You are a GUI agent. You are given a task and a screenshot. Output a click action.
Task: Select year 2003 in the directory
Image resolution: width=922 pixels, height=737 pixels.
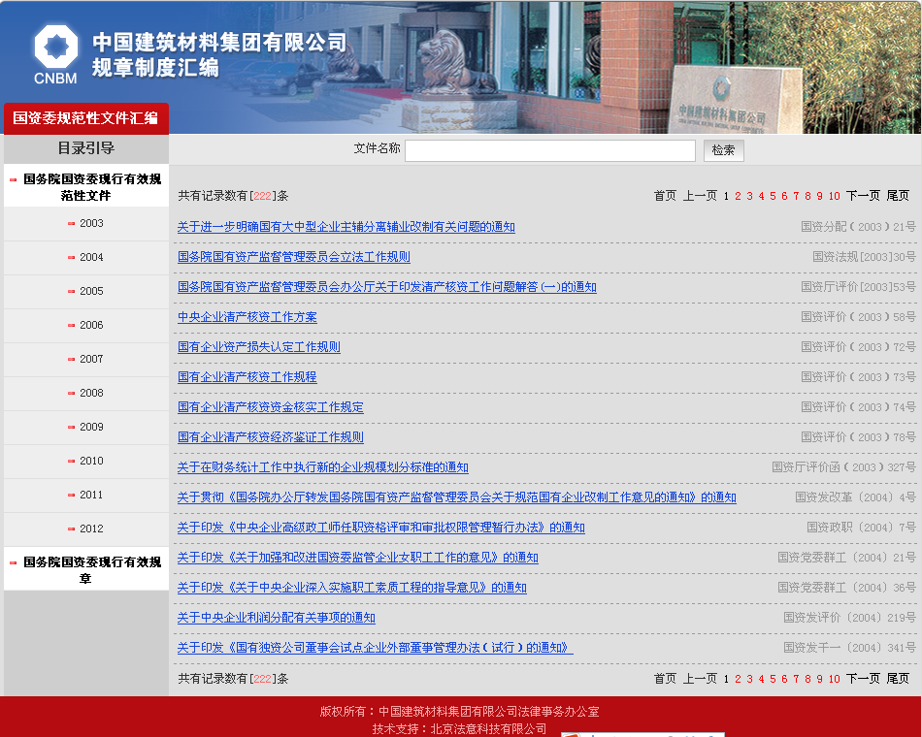(91, 223)
